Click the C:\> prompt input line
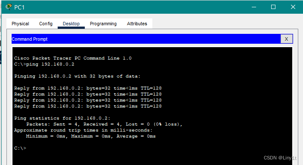This screenshot has height=165, width=303. pos(20,148)
